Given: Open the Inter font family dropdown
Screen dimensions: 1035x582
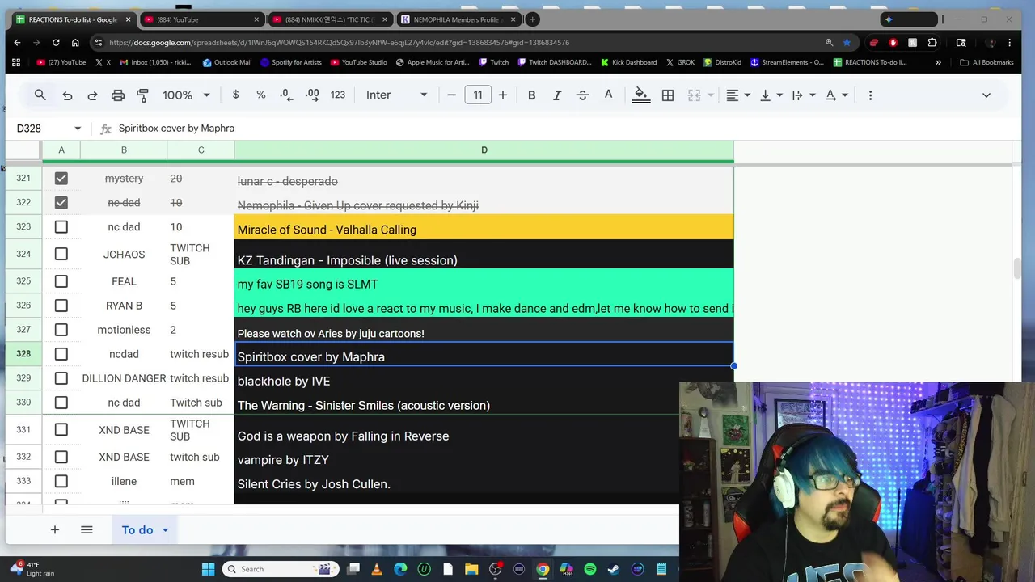Looking at the screenshot, I should coord(396,95).
